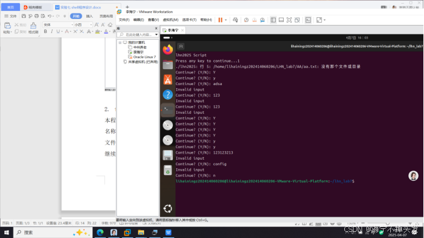Click the WPS redo arrow icon
Image resolution: width=424 pixels, height=238 pixels.
58,16
